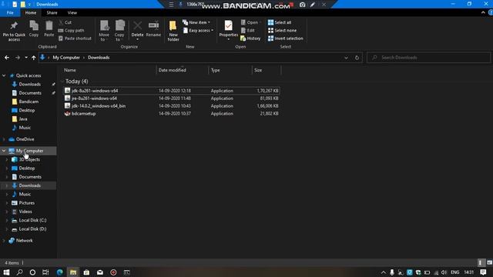
Task: Click Select all
Action: coord(280,22)
